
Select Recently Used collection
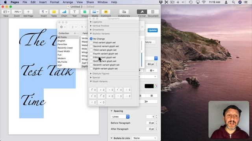[65, 48]
